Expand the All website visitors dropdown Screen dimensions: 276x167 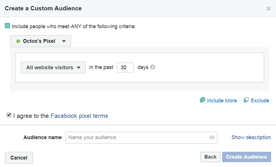click(x=53, y=68)
